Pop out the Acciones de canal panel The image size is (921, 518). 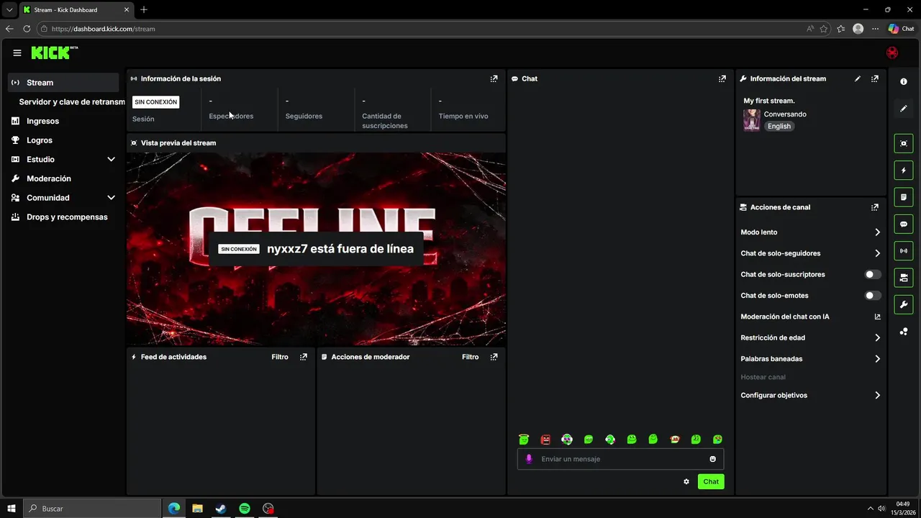(x=875, y=207)
